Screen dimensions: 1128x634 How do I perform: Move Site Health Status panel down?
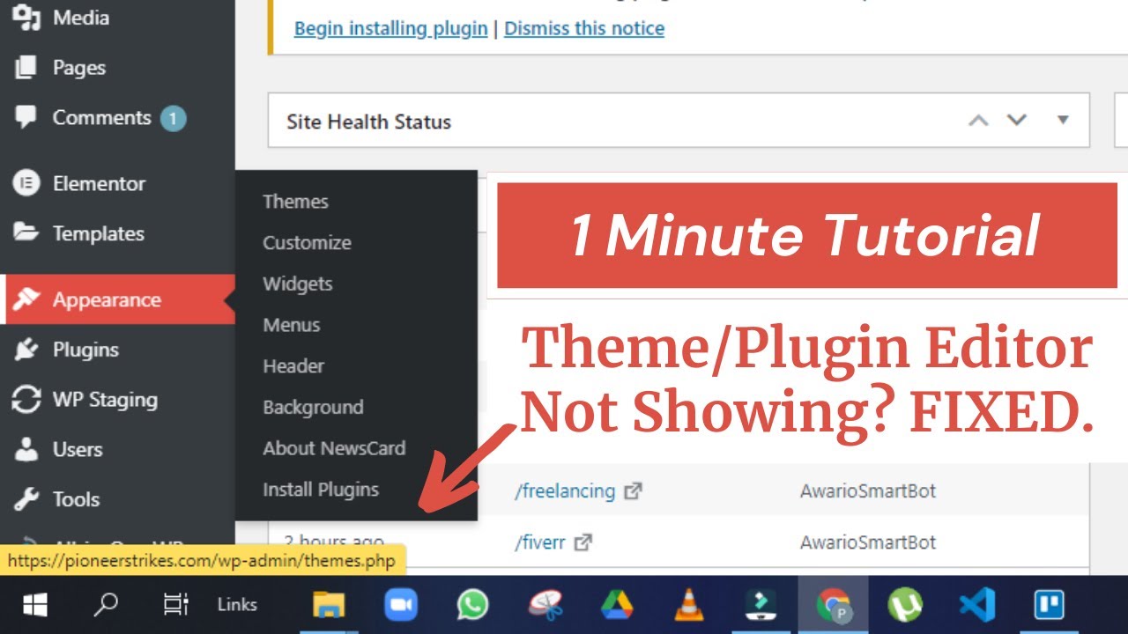[1017, 120]
